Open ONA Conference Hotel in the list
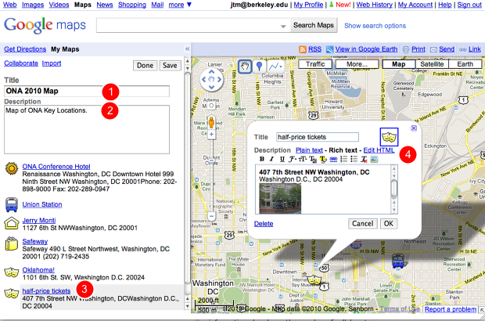Image resolution: width=485 pixels, height=321 pixels. point(56,167)
